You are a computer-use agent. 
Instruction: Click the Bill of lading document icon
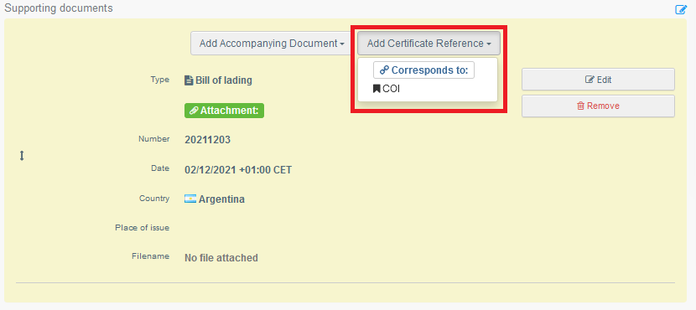[189, 80]
